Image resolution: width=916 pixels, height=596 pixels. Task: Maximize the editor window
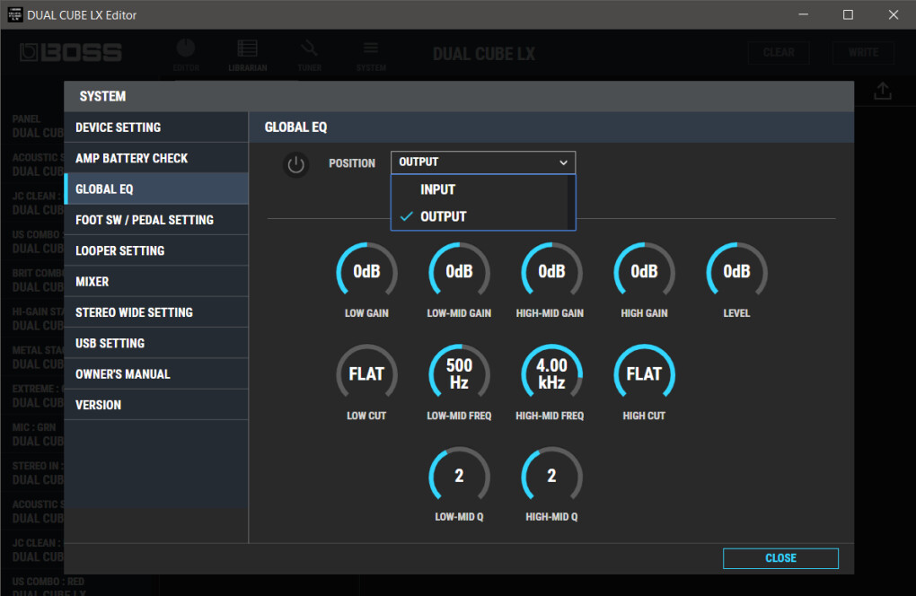849,14
